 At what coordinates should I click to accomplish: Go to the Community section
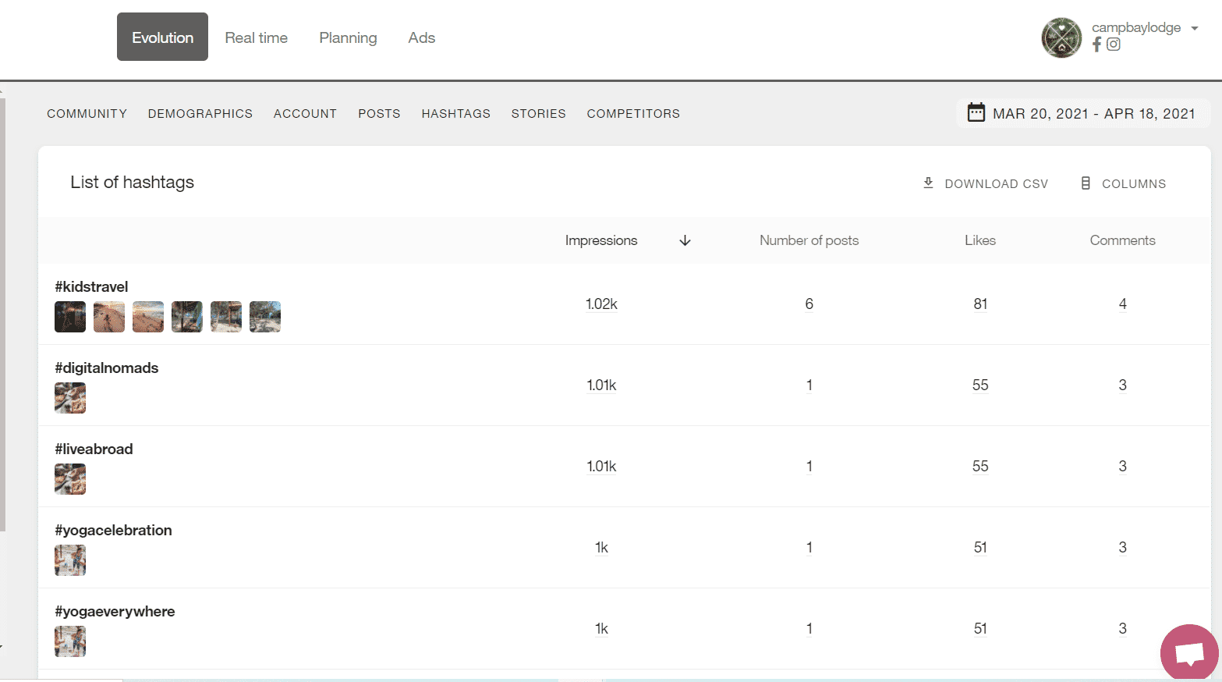tap(87, 113)
